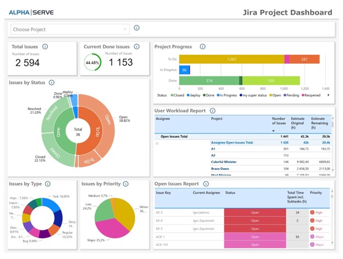Select the Open outer segment of status donut
This screenshot has height=259, width=343.
click(107, 120)
